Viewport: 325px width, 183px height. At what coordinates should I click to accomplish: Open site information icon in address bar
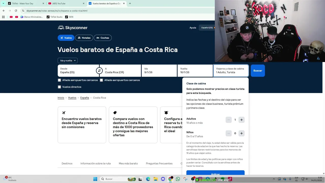pyautogui.click(x=23, y=11)
